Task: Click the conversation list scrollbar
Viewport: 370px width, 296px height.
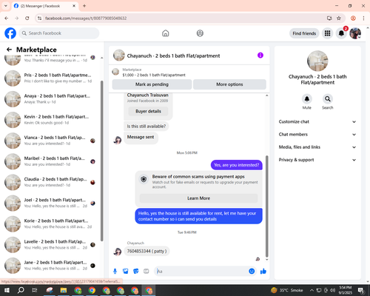Action: pos(102,161)
